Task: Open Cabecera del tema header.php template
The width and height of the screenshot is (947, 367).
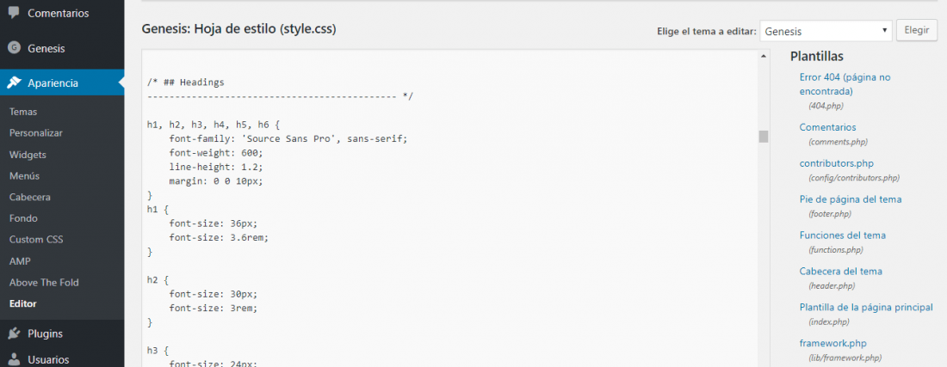Action: click(841, 272)
